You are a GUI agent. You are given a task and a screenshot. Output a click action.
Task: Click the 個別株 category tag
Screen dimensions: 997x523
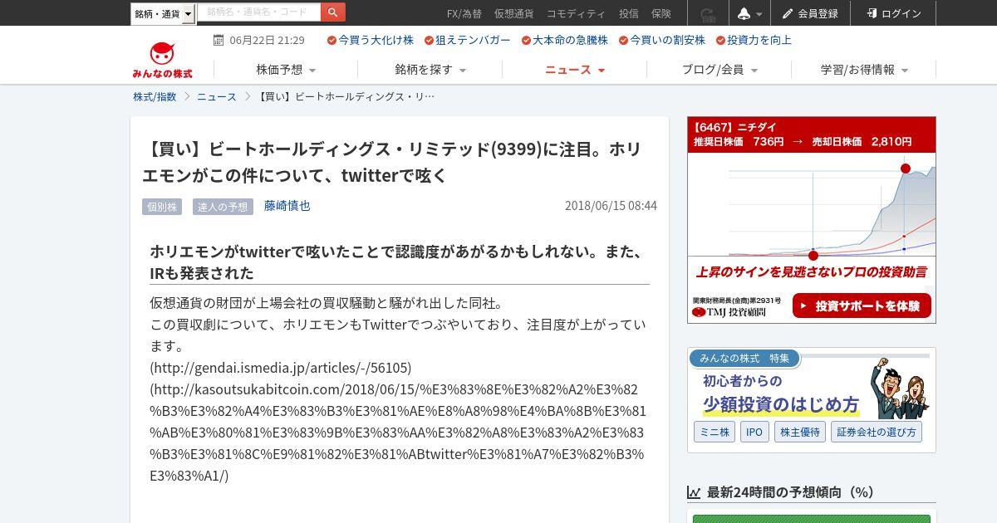(162, 207)
